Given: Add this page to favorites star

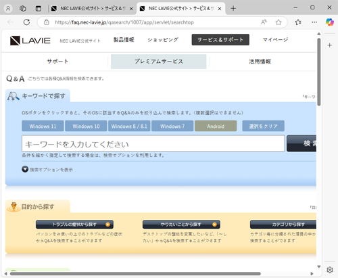Looking at the screenshot, I should [279, 22].
